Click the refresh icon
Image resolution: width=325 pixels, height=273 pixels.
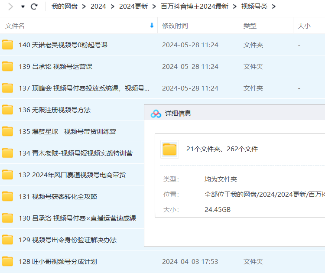[34, 6]
